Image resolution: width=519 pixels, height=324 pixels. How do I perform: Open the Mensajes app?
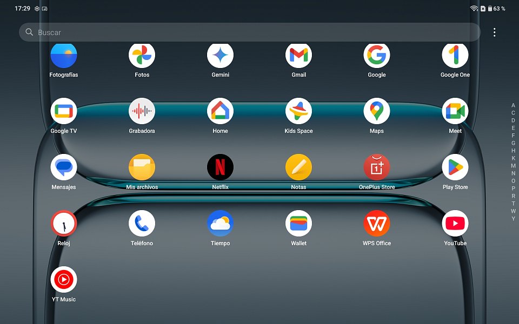pos(64,167)
